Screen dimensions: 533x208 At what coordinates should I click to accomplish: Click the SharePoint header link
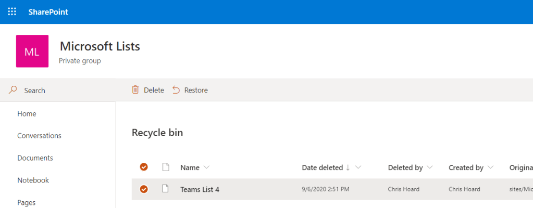tap(48, 12)
